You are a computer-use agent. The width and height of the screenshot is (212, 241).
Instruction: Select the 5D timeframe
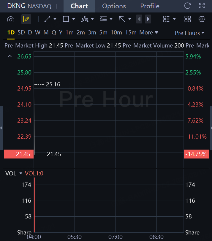coord(21,33)
